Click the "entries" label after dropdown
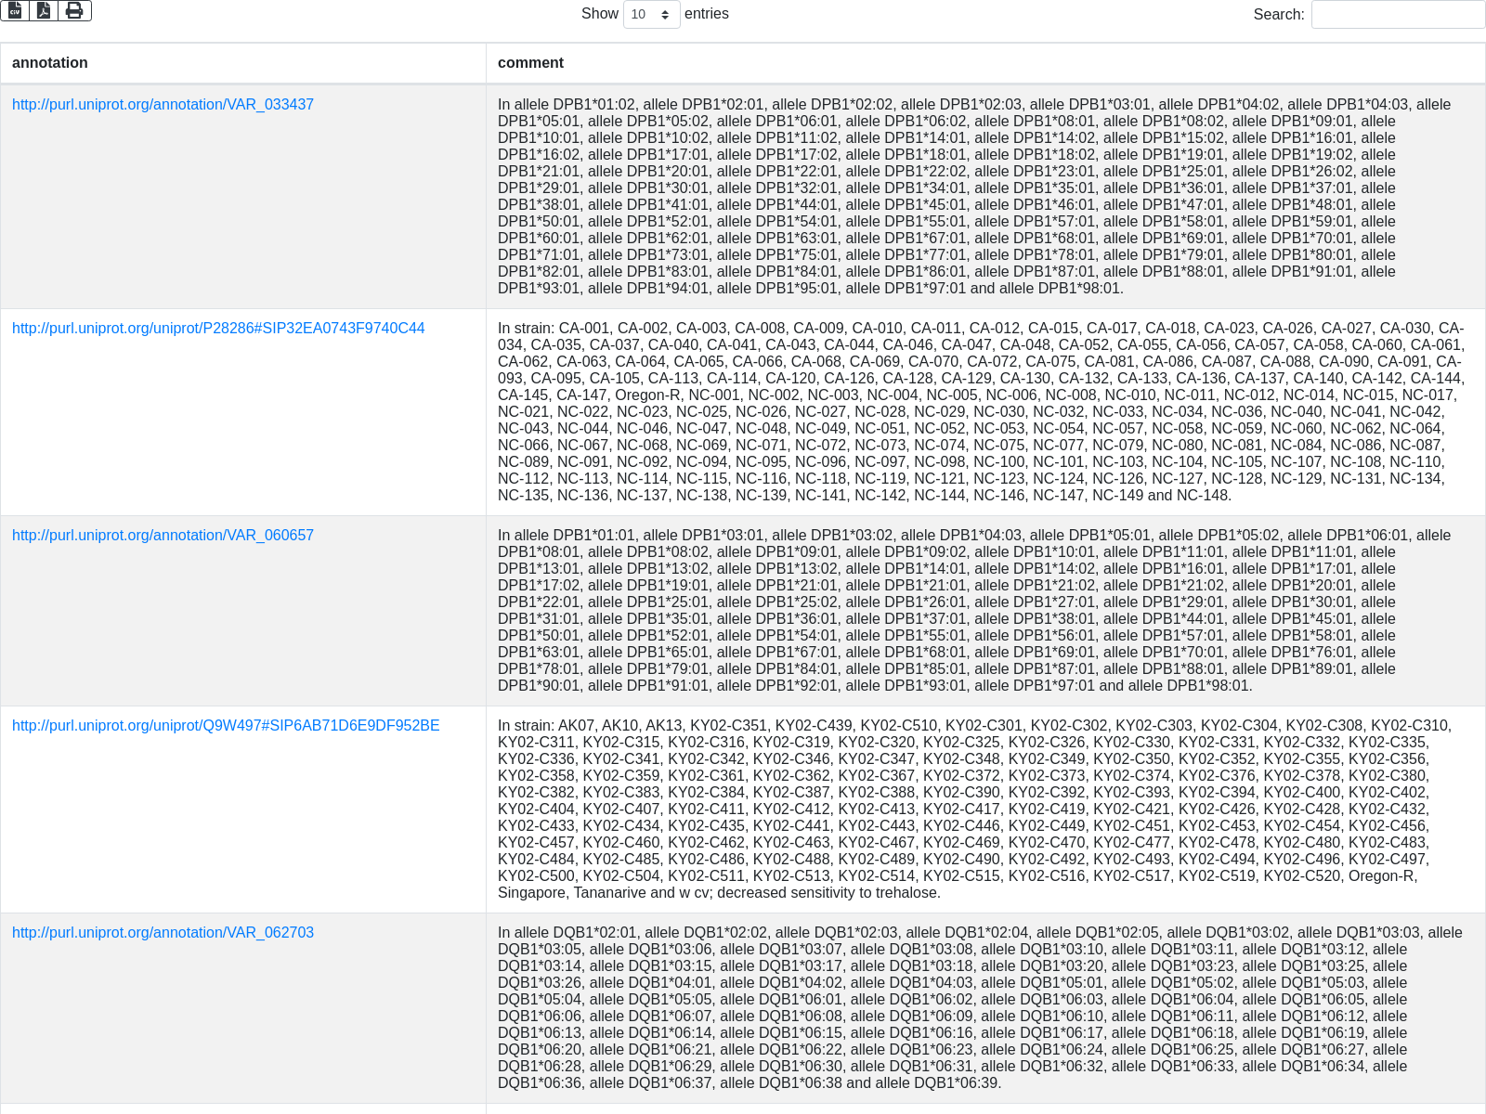The width and height of the screenshot is (1486, 1114). (707, 14)
